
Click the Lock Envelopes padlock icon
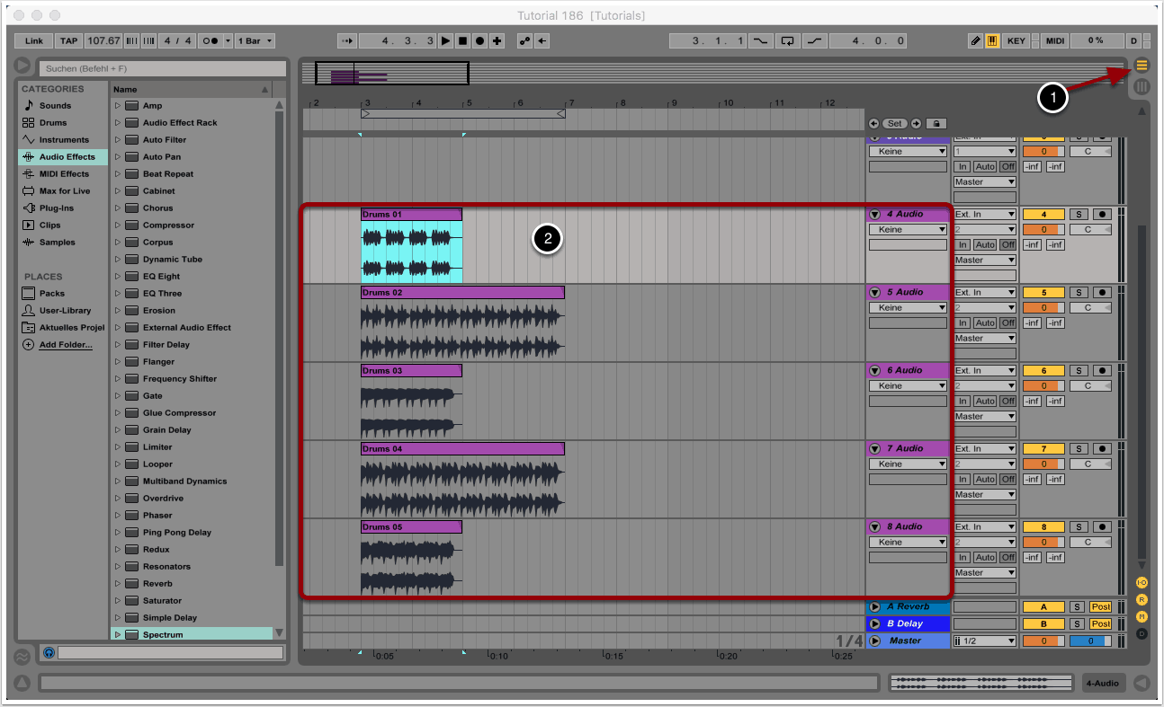pos(936,124)
